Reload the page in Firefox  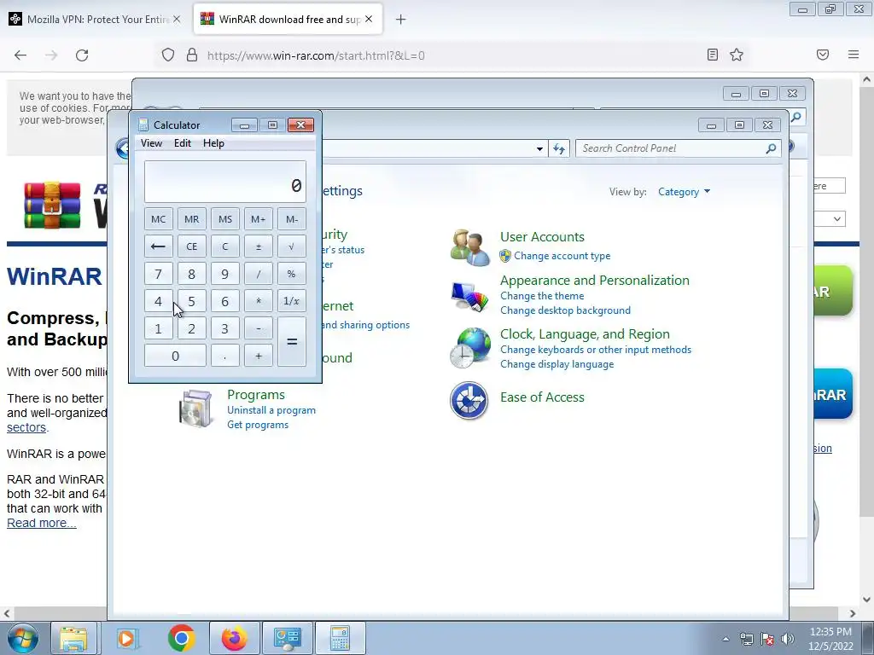coord(82,55)
